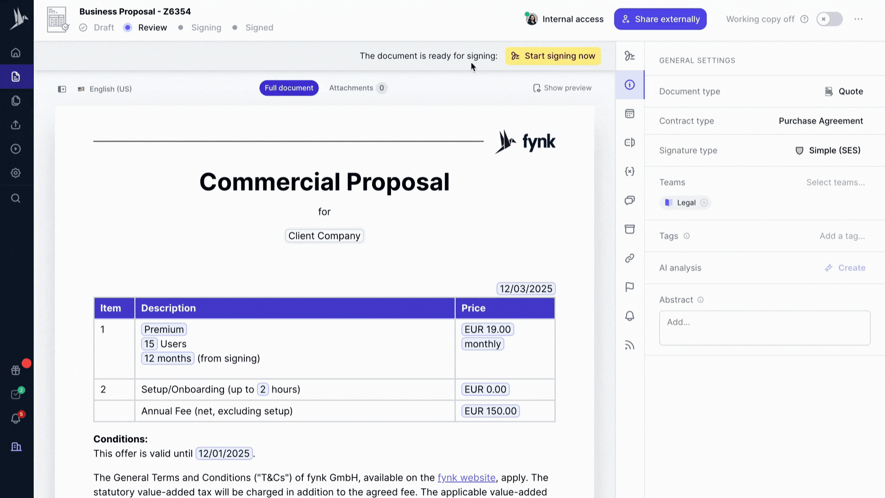This screenshot has height=498, width=885.
Task: Open the Home icon in left sidebar
Action: (16, 53)
